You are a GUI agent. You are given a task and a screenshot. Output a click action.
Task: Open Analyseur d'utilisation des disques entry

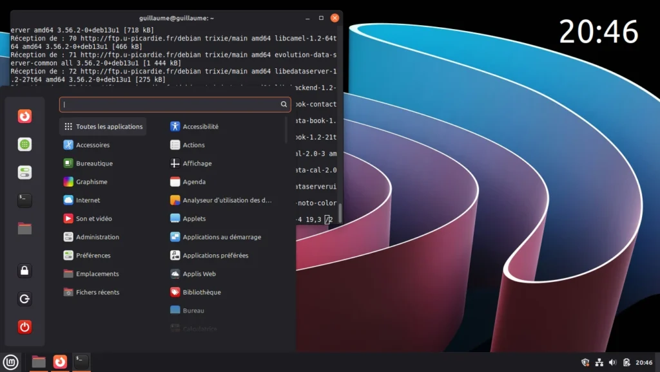[x=226, y=200]
